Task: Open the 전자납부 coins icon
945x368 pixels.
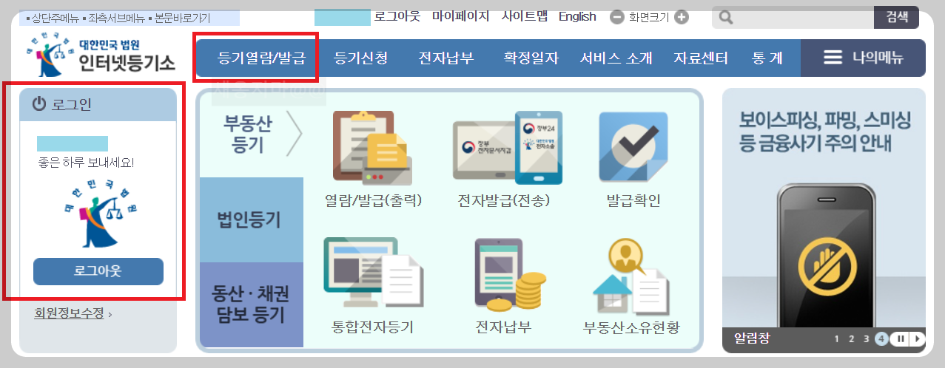Action: [x=509, y=275]
